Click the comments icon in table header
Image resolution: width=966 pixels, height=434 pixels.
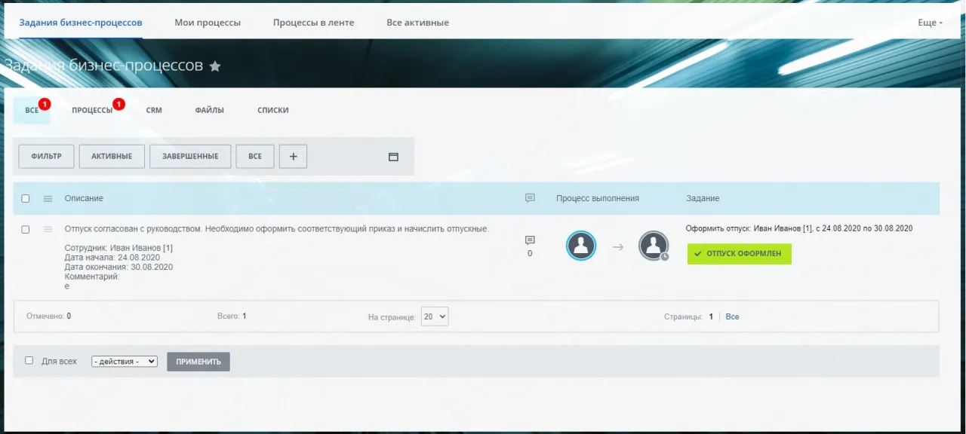pyautogui.click(x=530, y=198)
